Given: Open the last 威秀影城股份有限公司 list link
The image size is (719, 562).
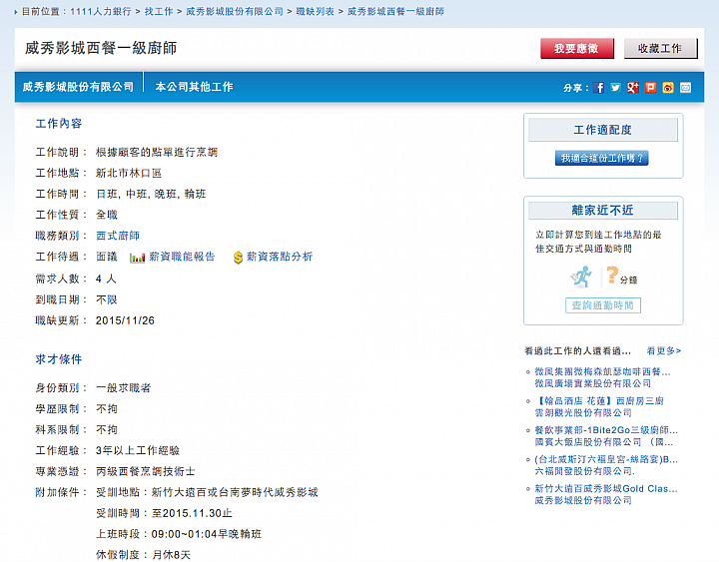Looking at the screenshot, I should pos(583,500).
